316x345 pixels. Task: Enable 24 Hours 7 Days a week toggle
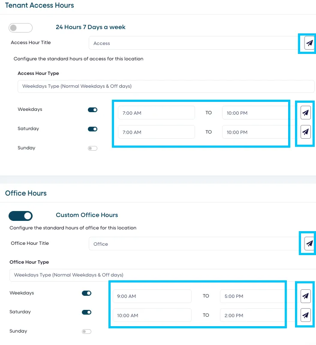click(21, 28)
